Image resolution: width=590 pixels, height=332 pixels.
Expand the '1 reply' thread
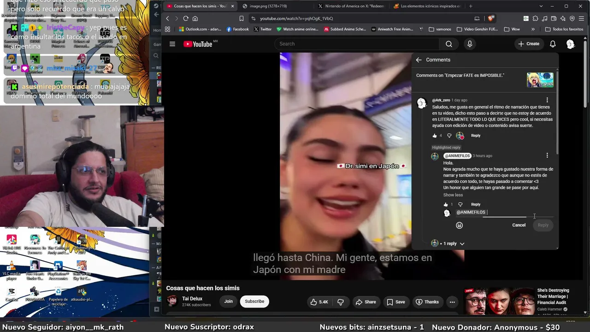[448, 243]
